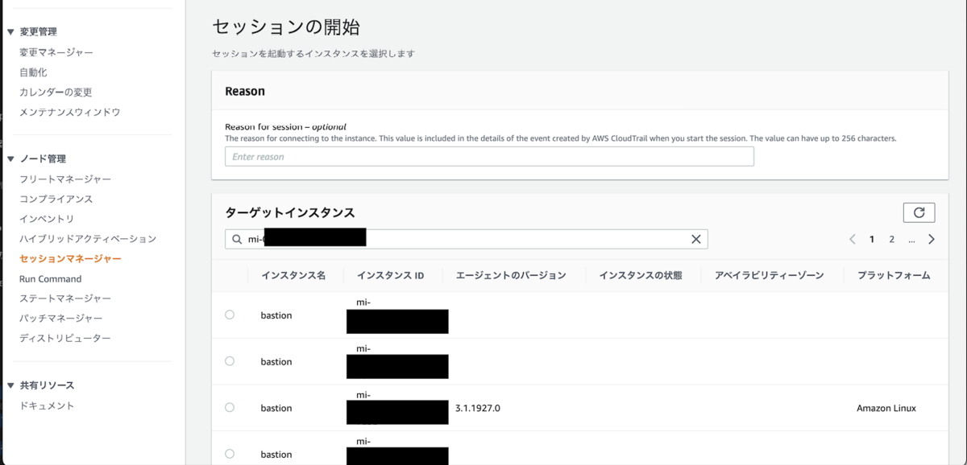Click the Reason for session input field

[488, 156]
